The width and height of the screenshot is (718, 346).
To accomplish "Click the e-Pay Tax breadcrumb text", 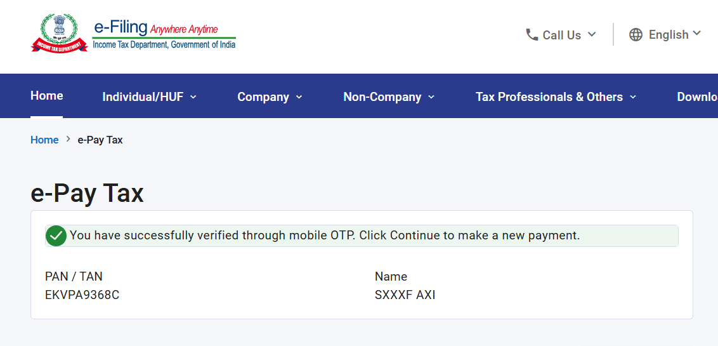I will [x=100, y=140].
